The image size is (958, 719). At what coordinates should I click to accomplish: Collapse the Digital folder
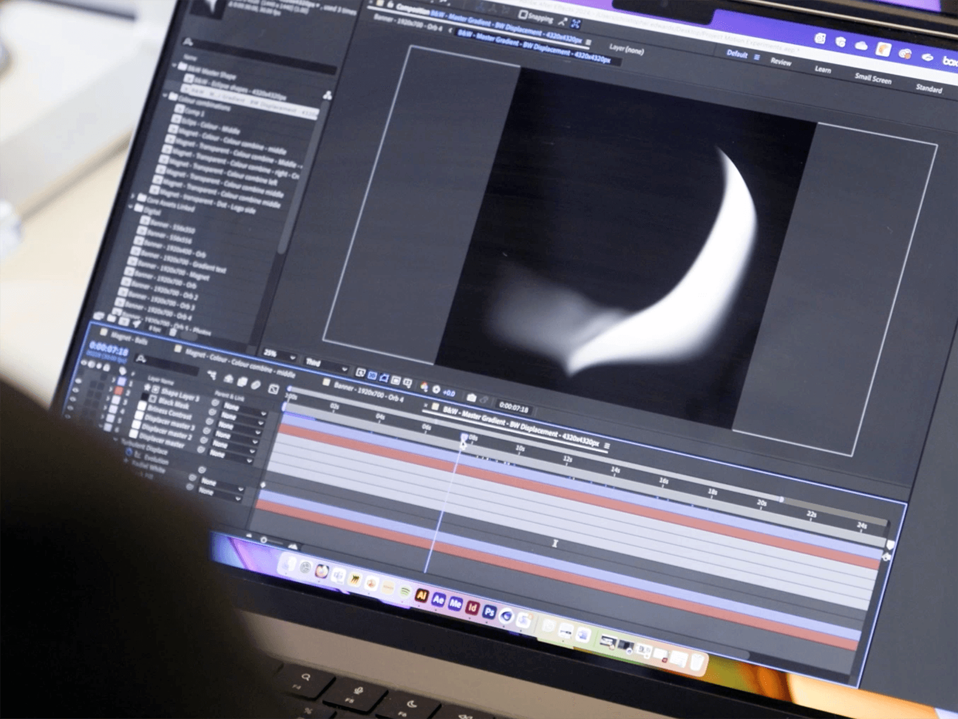coord(131,207)
